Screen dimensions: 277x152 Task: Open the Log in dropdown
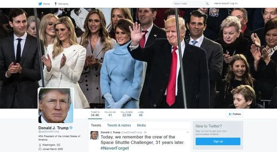(234, 3)
